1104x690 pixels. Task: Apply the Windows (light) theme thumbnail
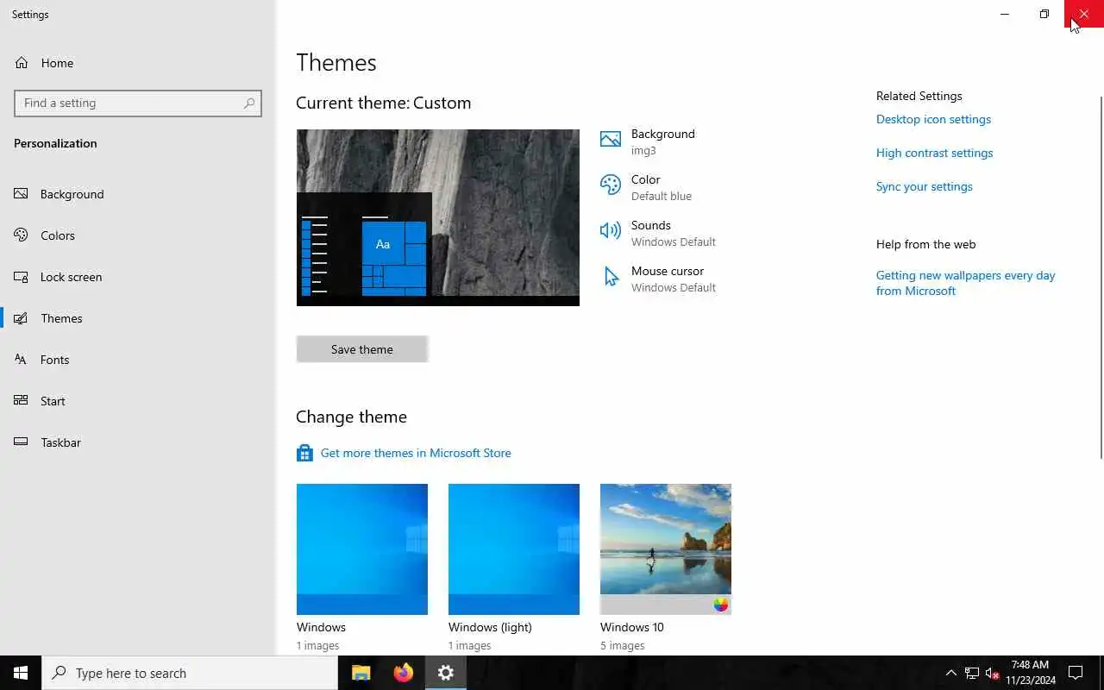[514, 549]
